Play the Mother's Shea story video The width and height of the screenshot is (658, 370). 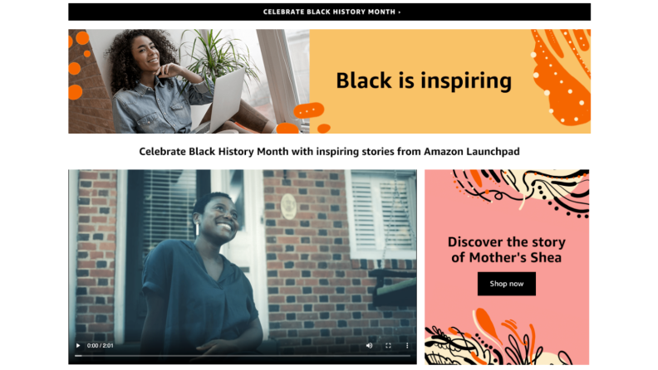pyautogui.click(x=78, y=346)
